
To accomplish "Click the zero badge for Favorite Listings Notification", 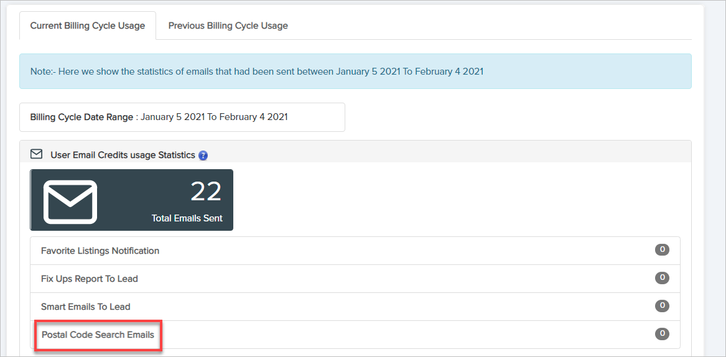I will (x=662, y=250).
